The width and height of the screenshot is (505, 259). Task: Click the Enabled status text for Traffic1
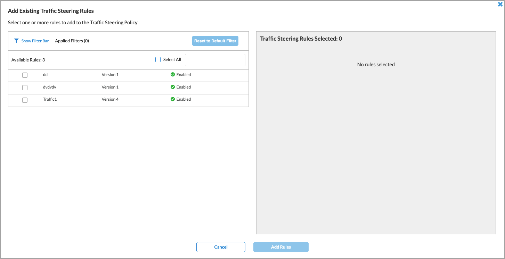pos(184,99)
